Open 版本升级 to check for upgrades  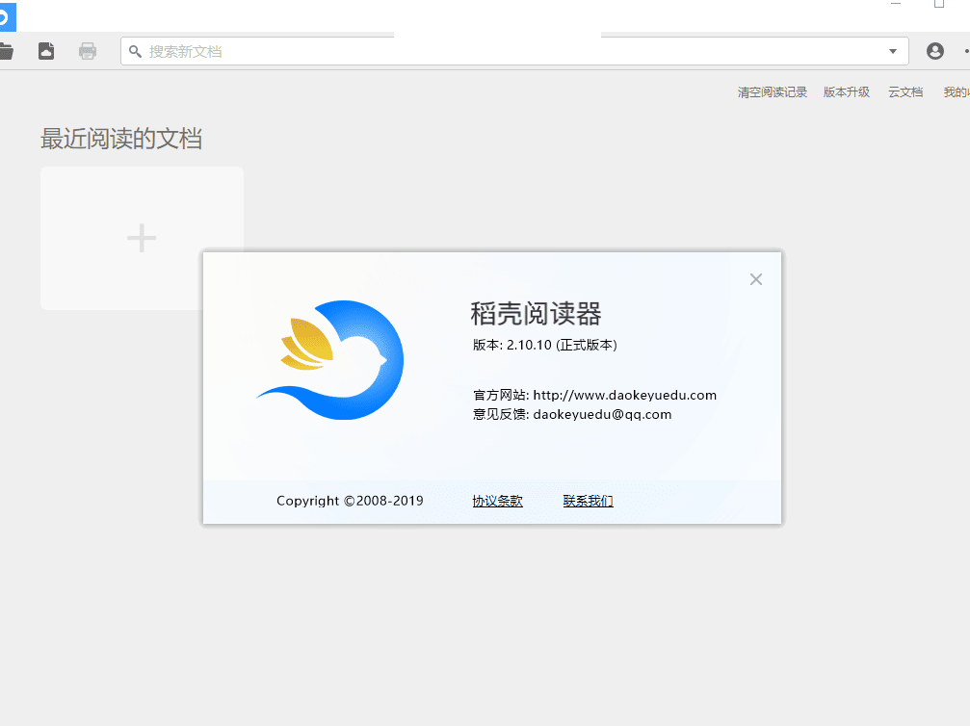[846, 91]
